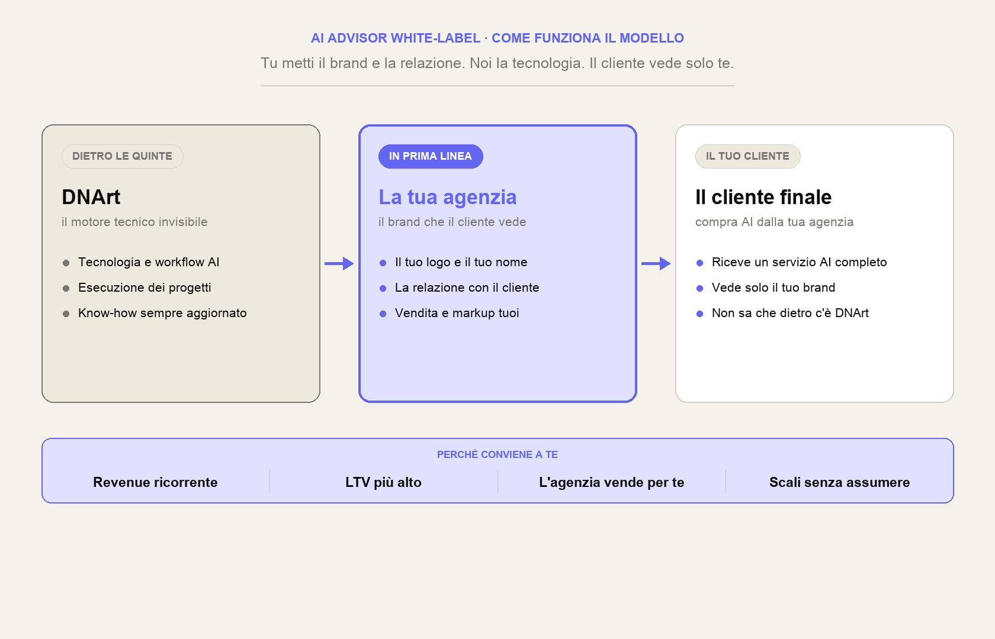Click the 'PERCHÉ CONVIENE A TE' label
The height and width of the screenshot is (639, 995).
(497, 454)
